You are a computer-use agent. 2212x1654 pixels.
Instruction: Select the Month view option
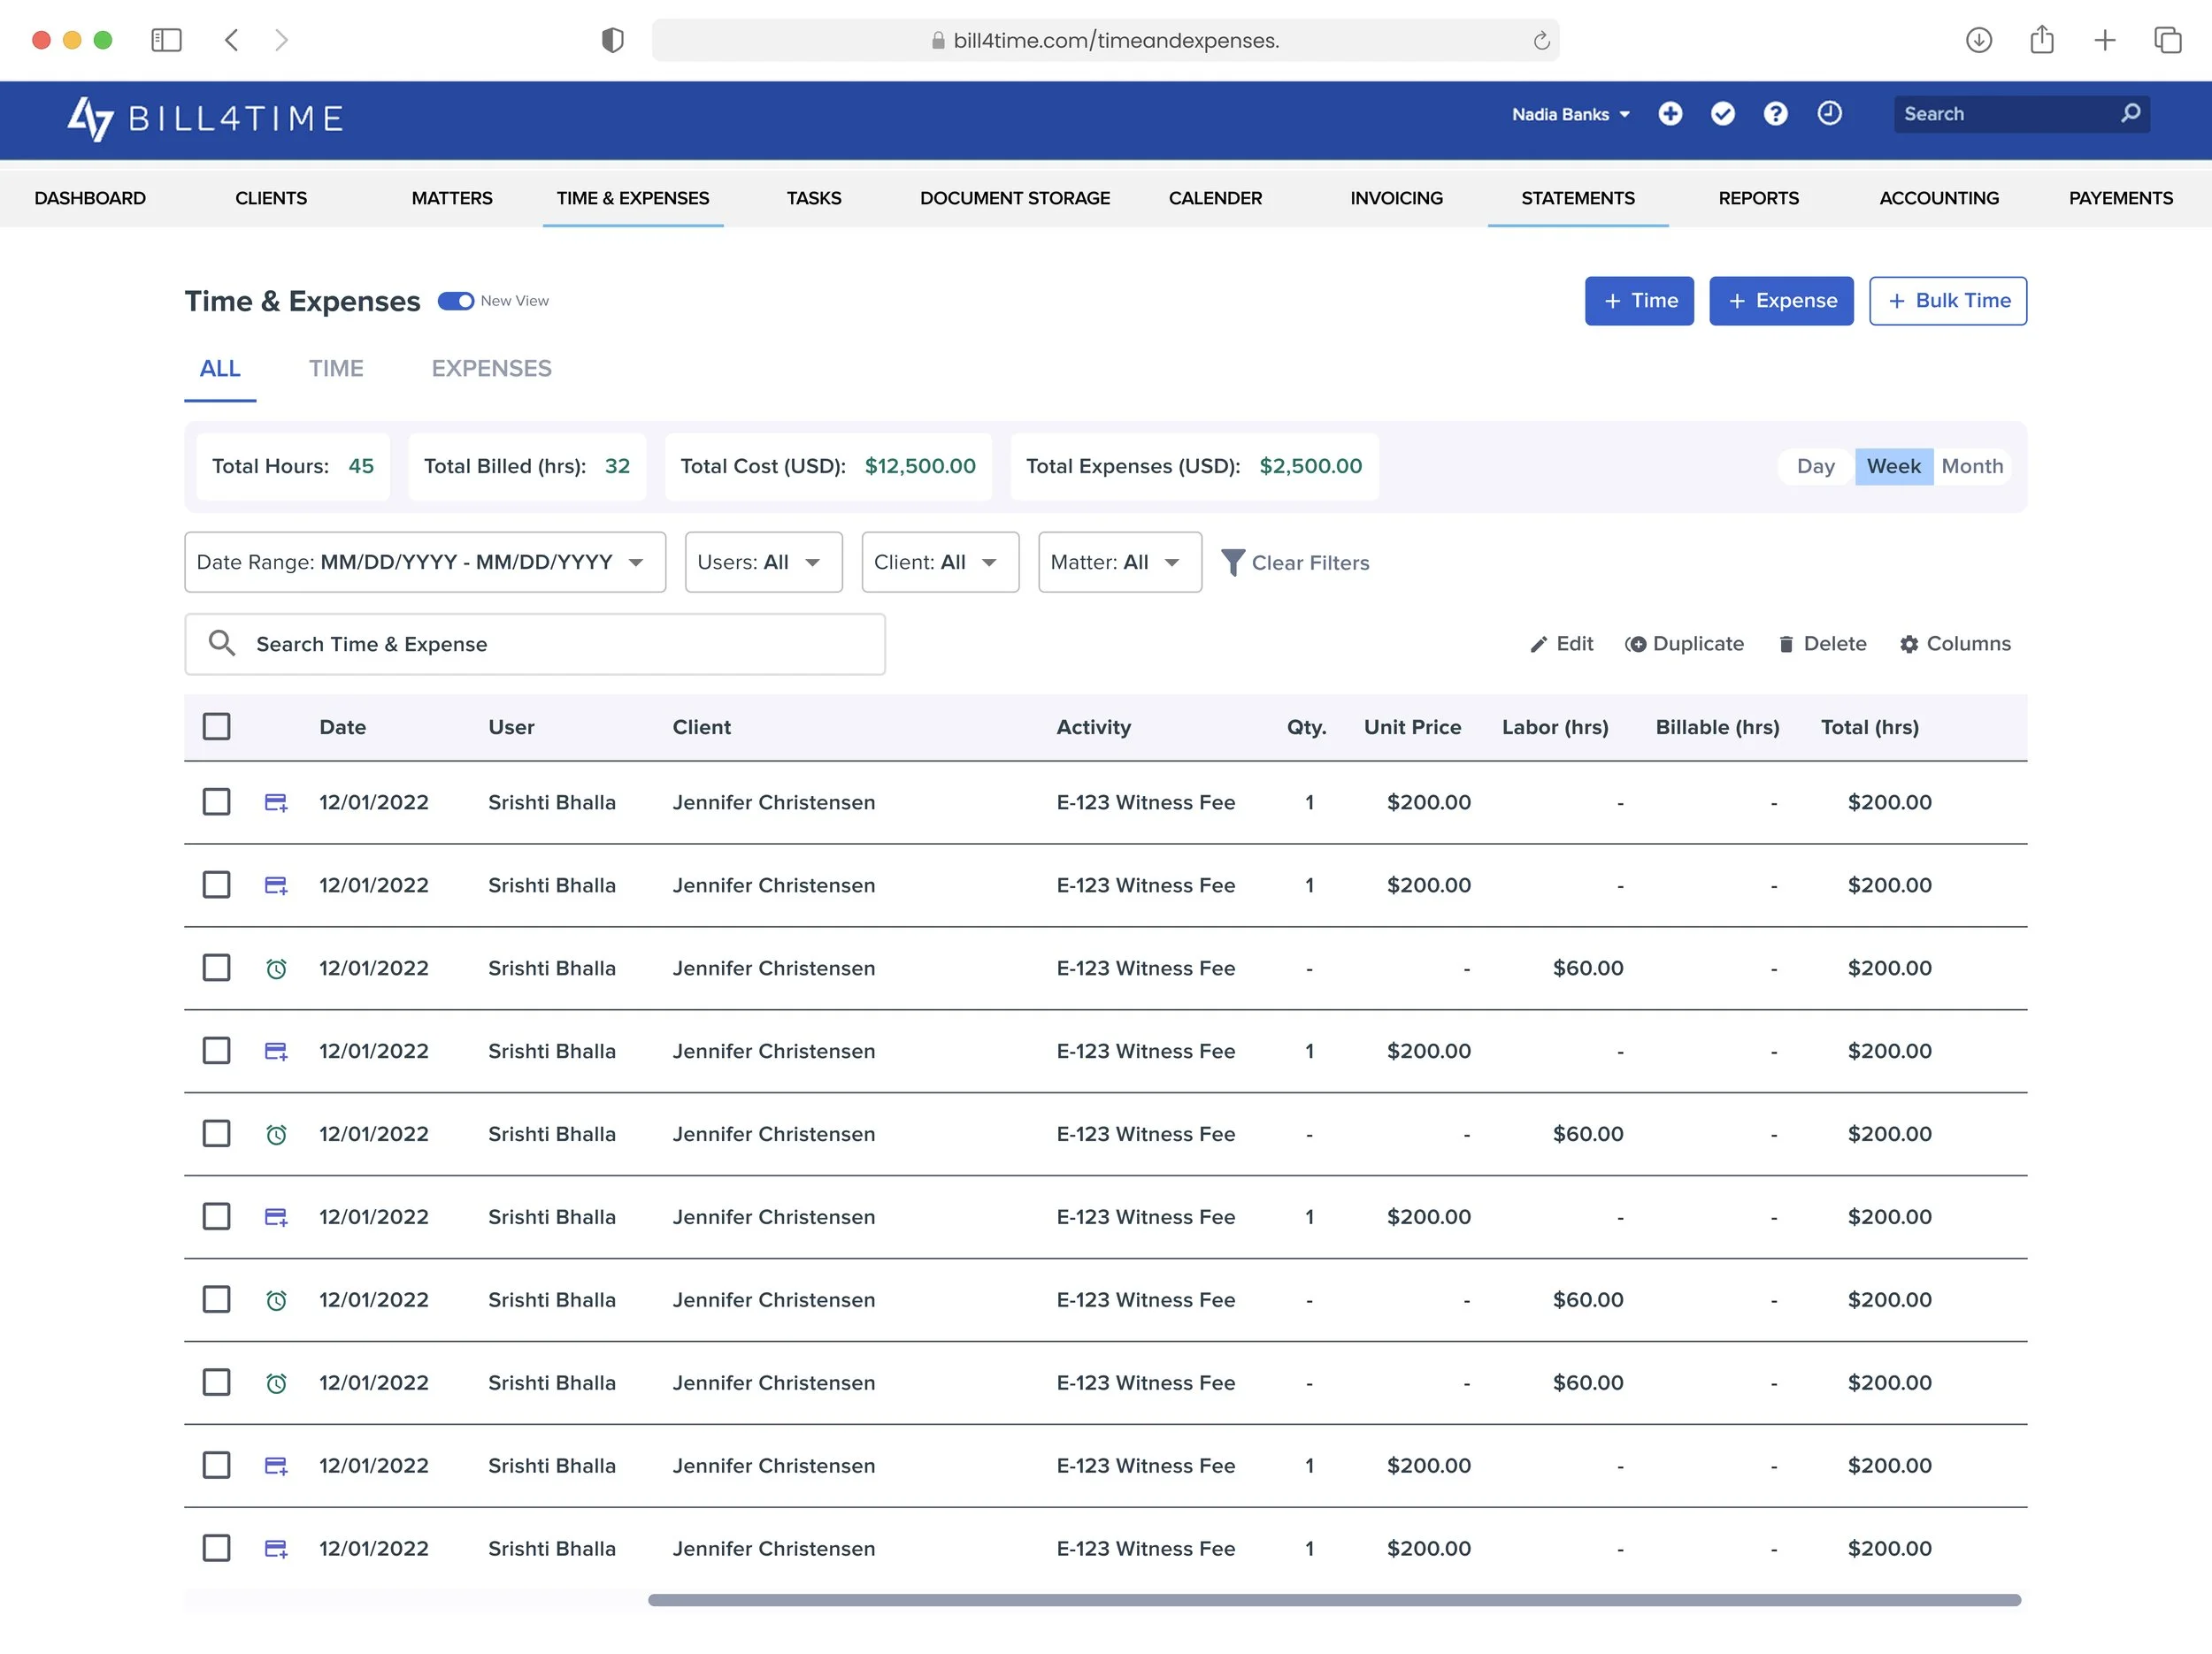[1972, 467]
